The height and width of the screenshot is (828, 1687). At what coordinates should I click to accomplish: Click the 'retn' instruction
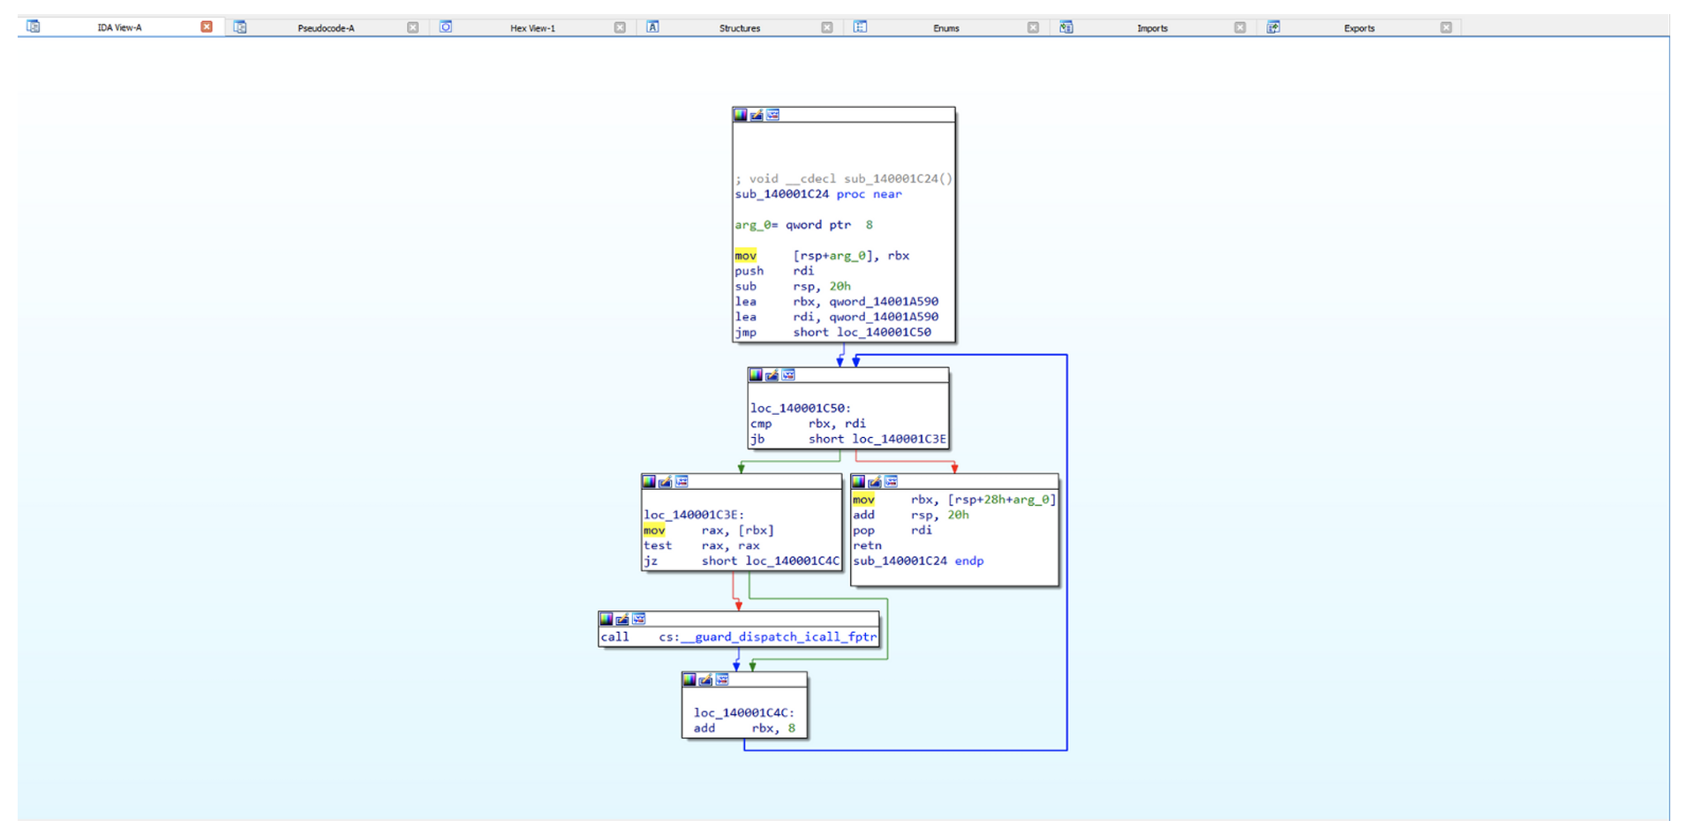point(868,546)
